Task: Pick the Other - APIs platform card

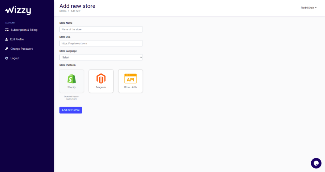Action: coord(130,81)
